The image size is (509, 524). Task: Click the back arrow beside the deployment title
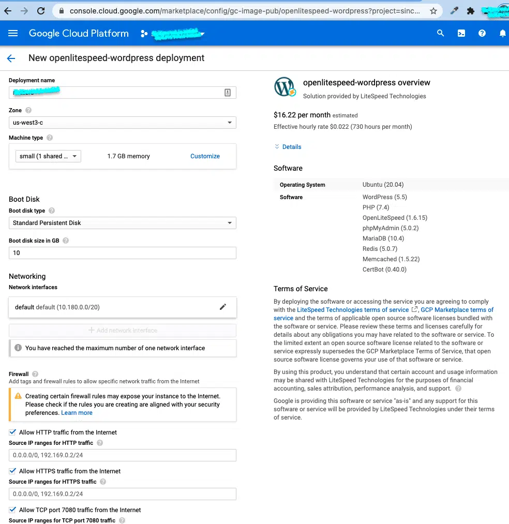[x=11, y=58]
